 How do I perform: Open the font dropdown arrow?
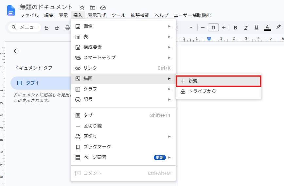(191, 27)
